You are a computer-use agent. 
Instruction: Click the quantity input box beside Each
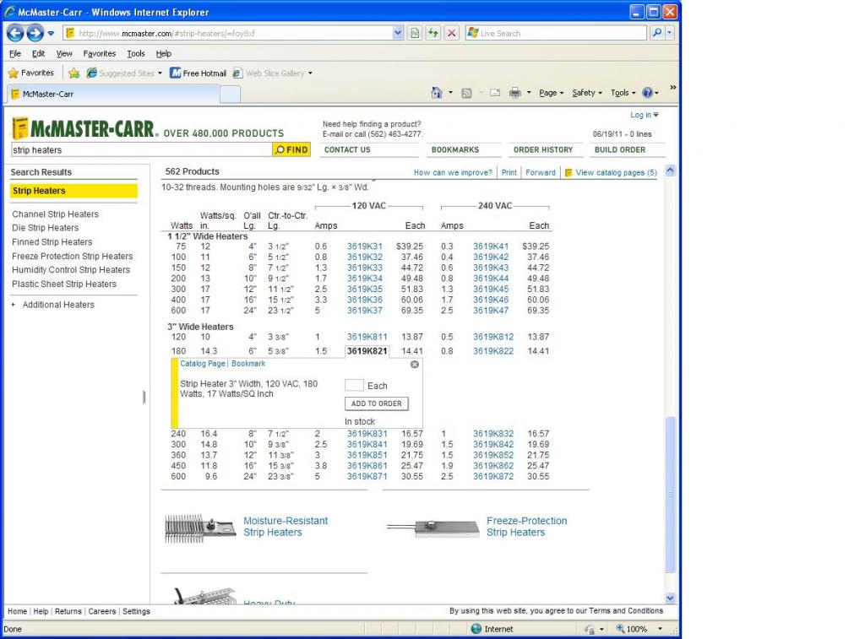[x=354, y=386]
